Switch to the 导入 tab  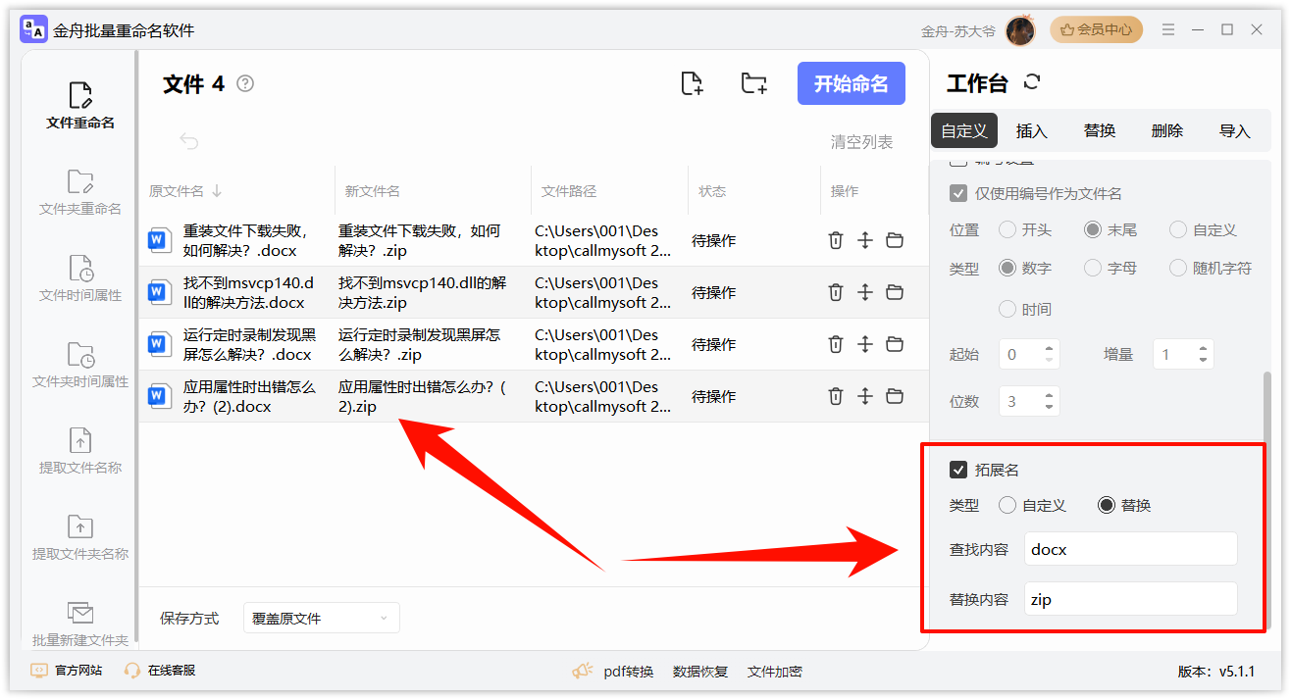(1234, 129)
